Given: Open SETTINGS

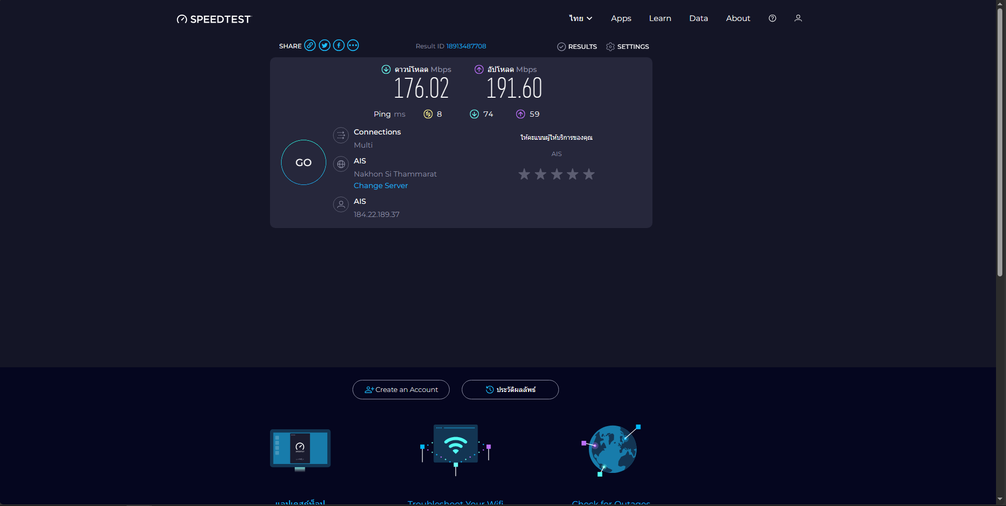Looking at the screenshot, I should [x=627, y=47].
